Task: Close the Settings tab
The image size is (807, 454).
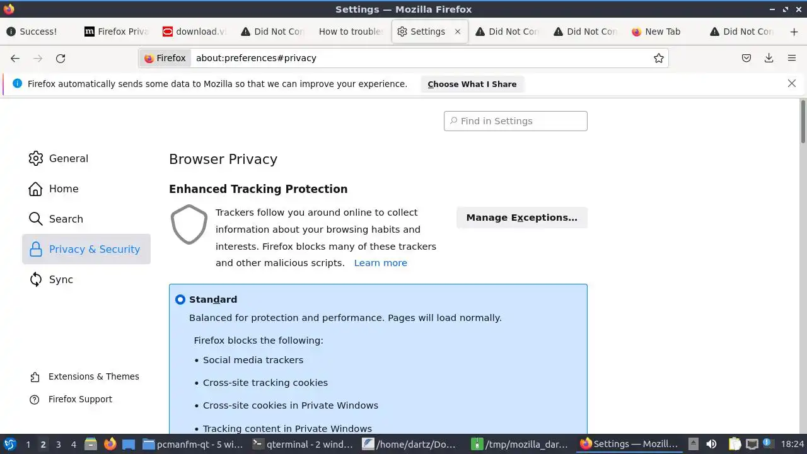Action: tap(458, 32)
